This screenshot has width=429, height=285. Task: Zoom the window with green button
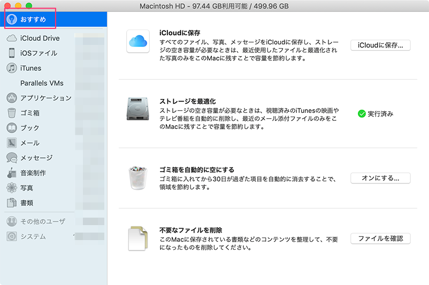29,5
